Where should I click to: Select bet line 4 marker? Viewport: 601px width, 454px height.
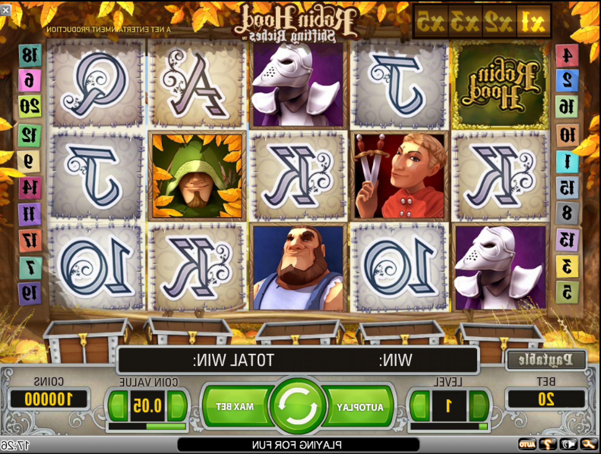567,55
